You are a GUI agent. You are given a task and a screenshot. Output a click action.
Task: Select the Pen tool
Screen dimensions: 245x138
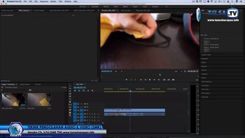70,110
